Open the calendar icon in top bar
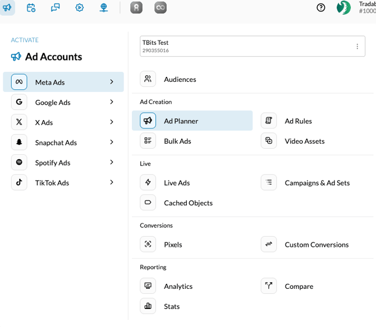This screenshot has height=327, width=376. [31, 8]
